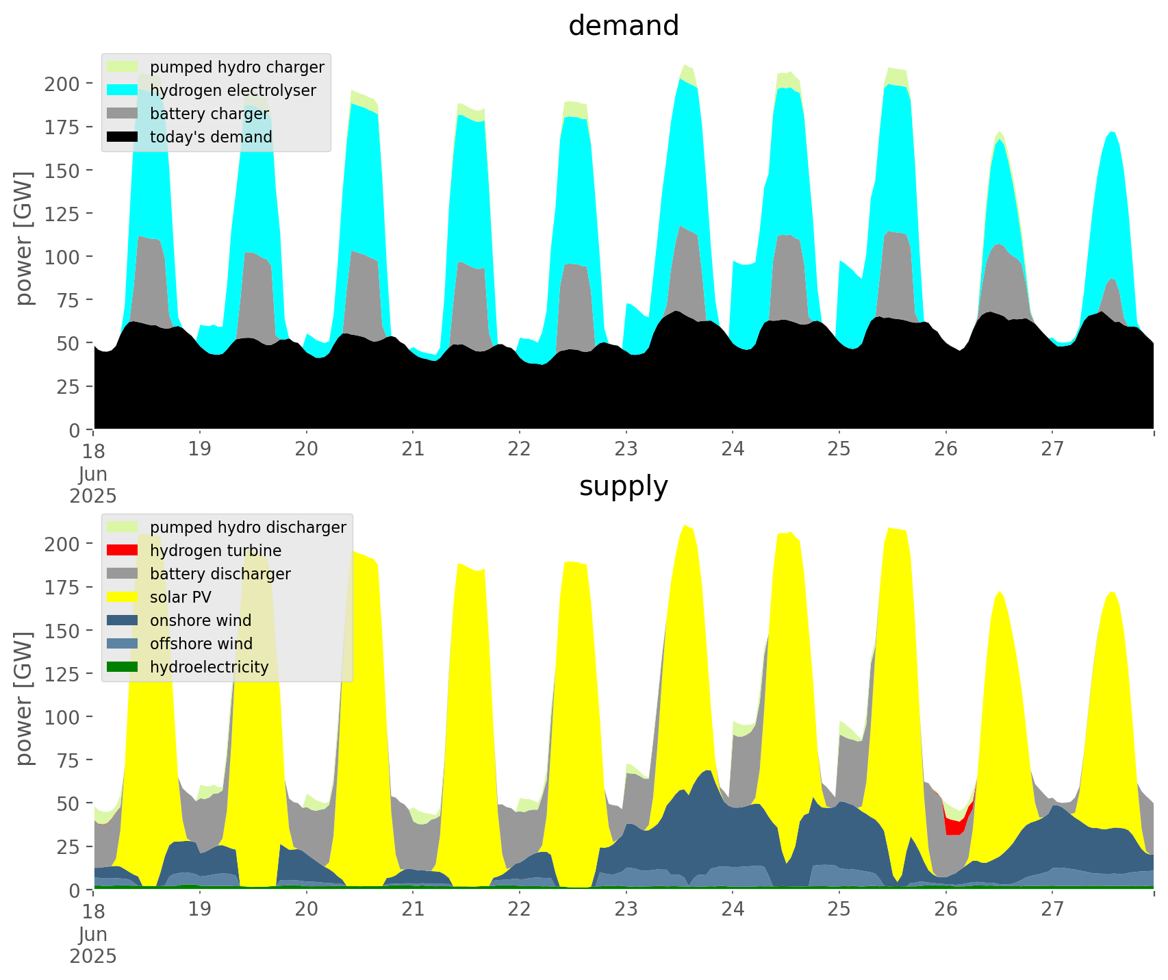
Task: Click the green hydroelectricity legend swatch
Action: (x=123, y=667)
